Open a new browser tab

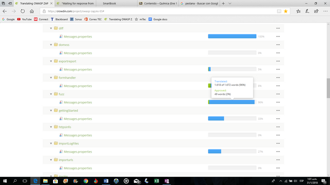(223, 4)
